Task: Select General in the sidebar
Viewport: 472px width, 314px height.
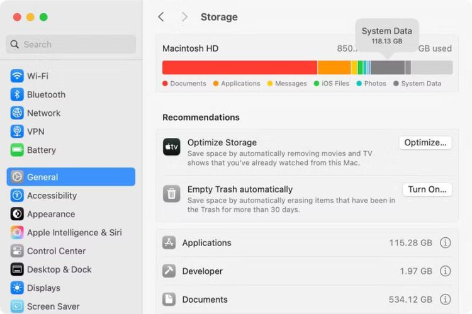Action: point(70,177)
